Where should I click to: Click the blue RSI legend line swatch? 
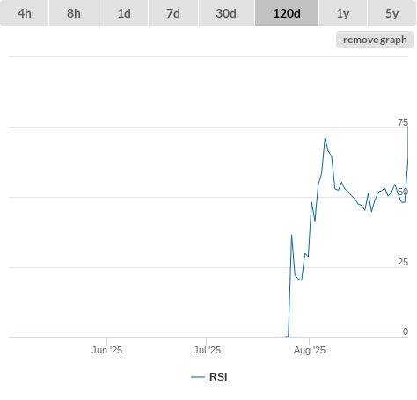pyautogui.click(x=198, y=377)
